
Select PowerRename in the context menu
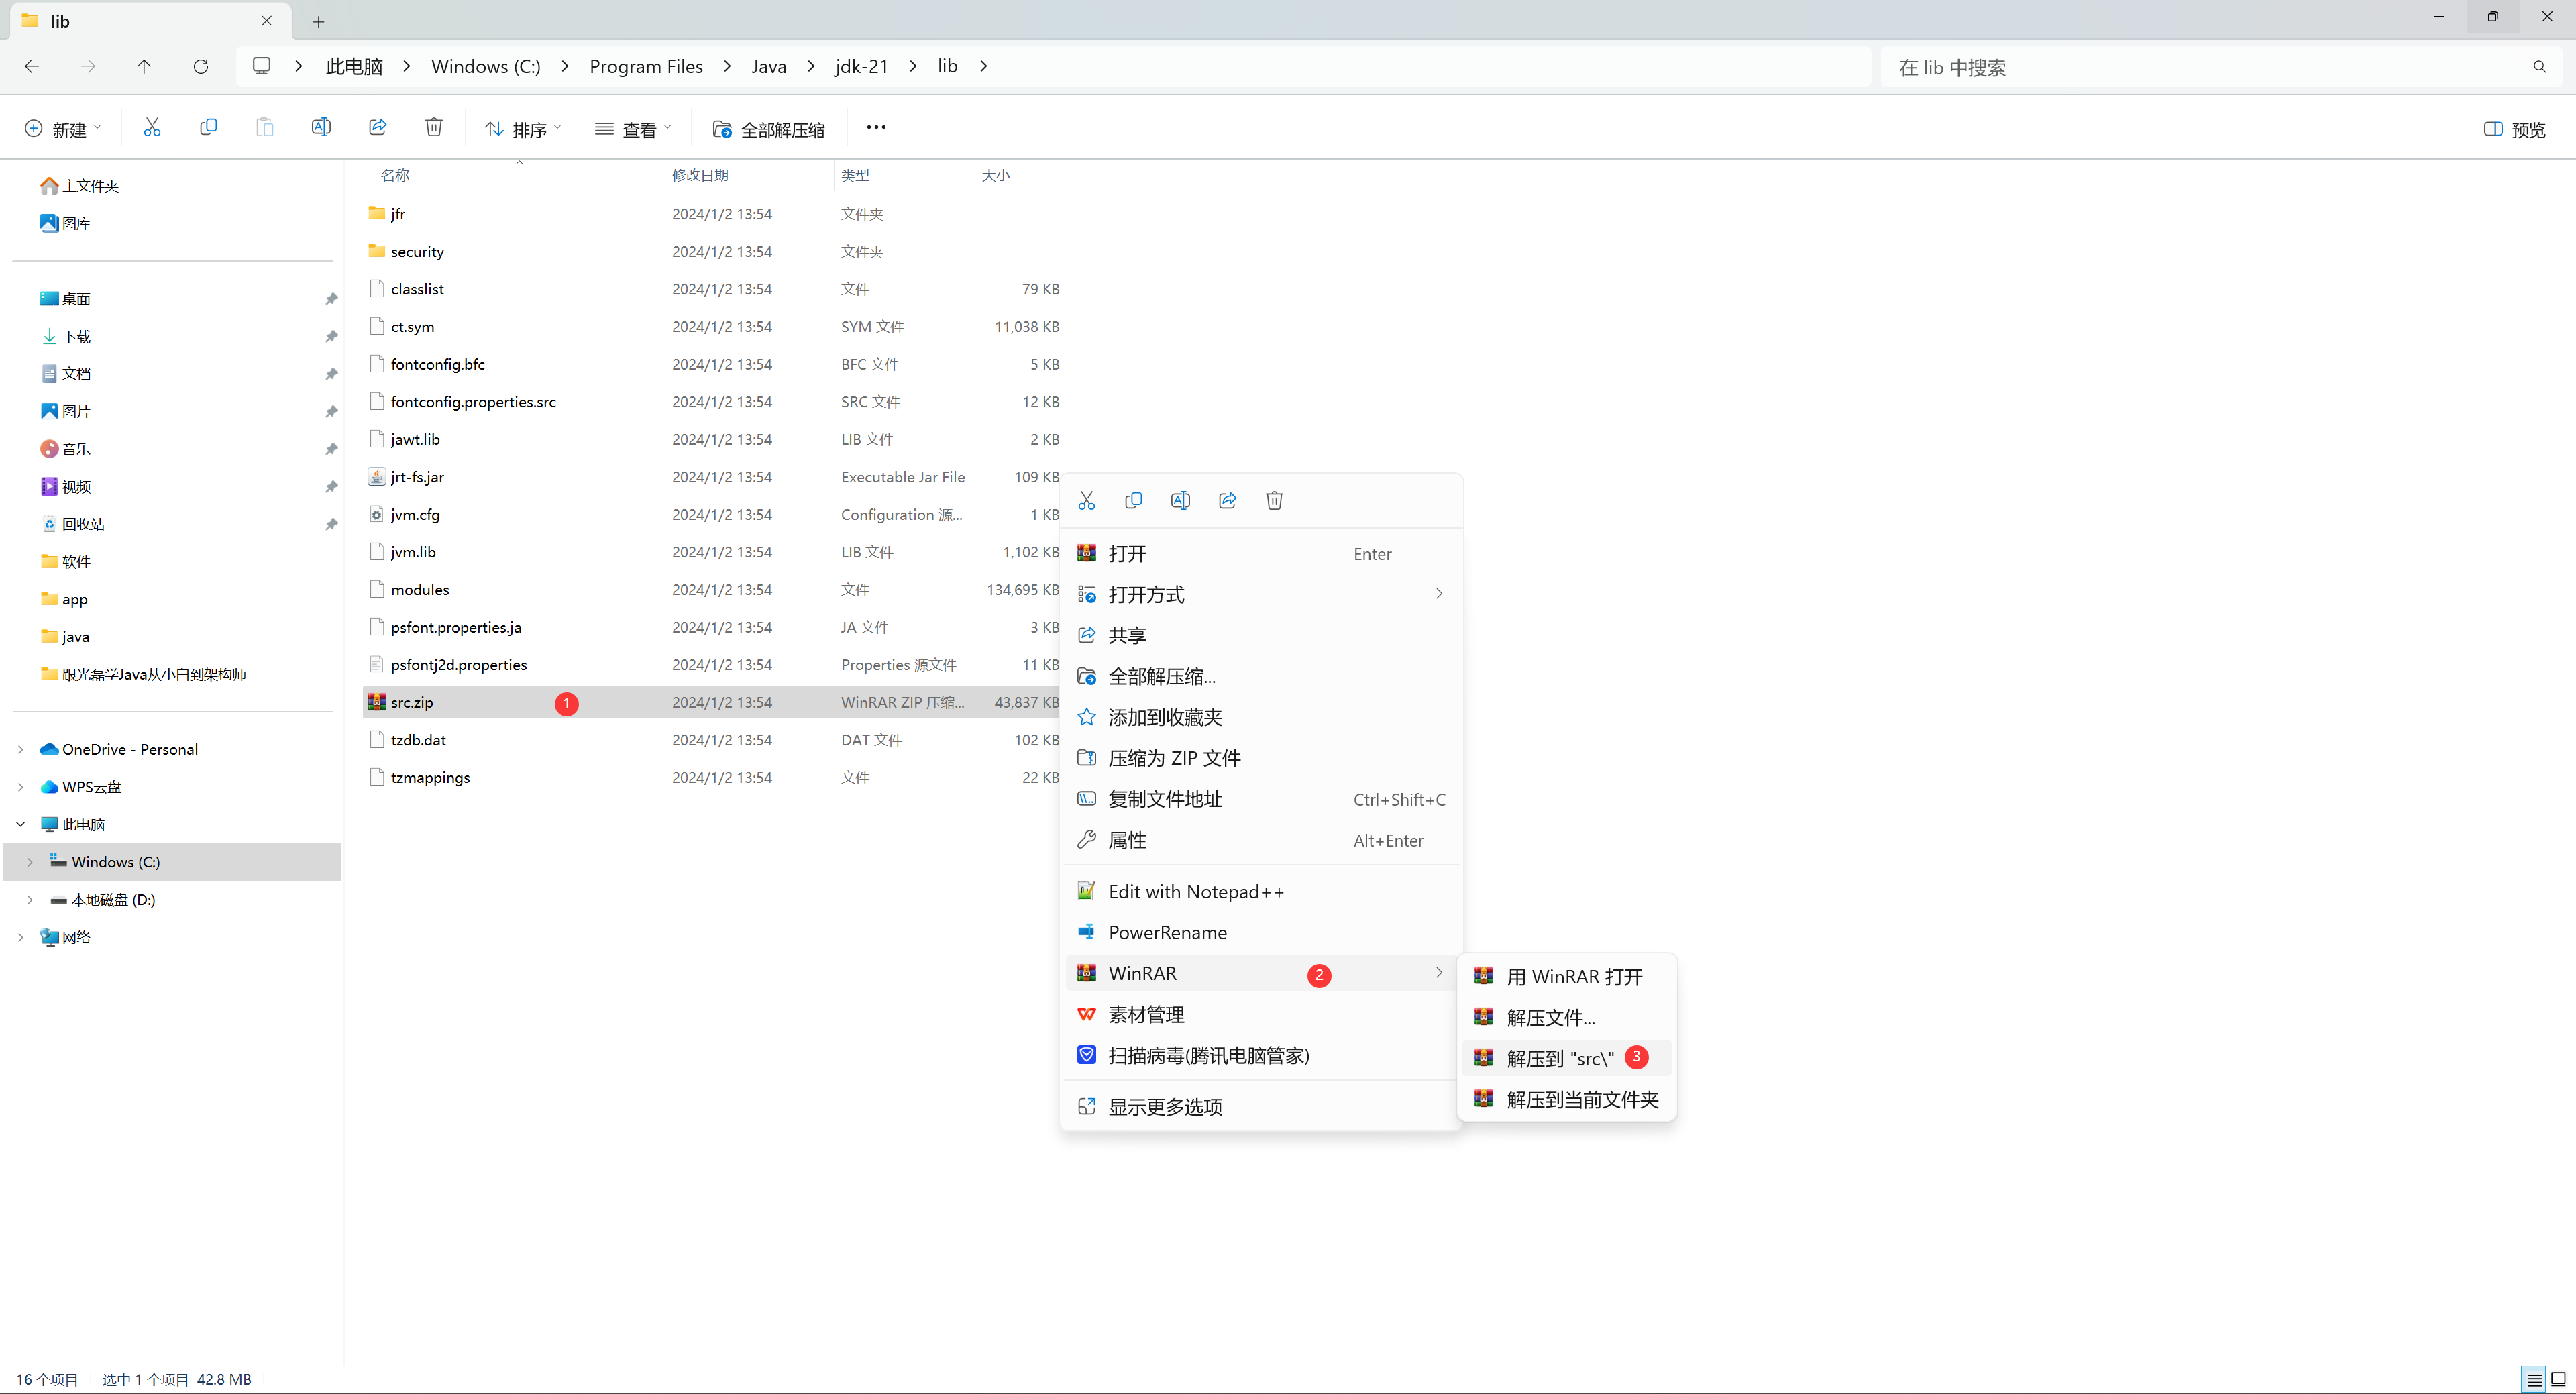coord(1262,932)
